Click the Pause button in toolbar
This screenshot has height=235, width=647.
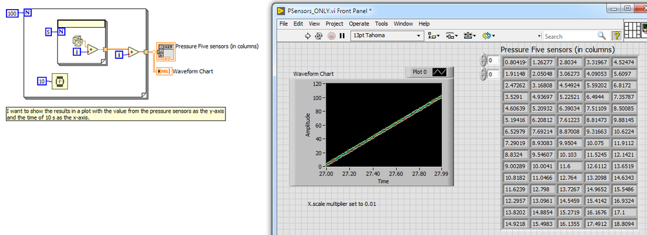click(342, 36)
